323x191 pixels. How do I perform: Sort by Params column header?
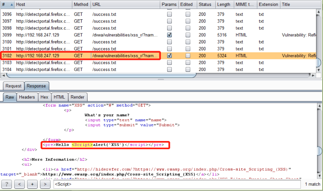[x=169, y=5]
